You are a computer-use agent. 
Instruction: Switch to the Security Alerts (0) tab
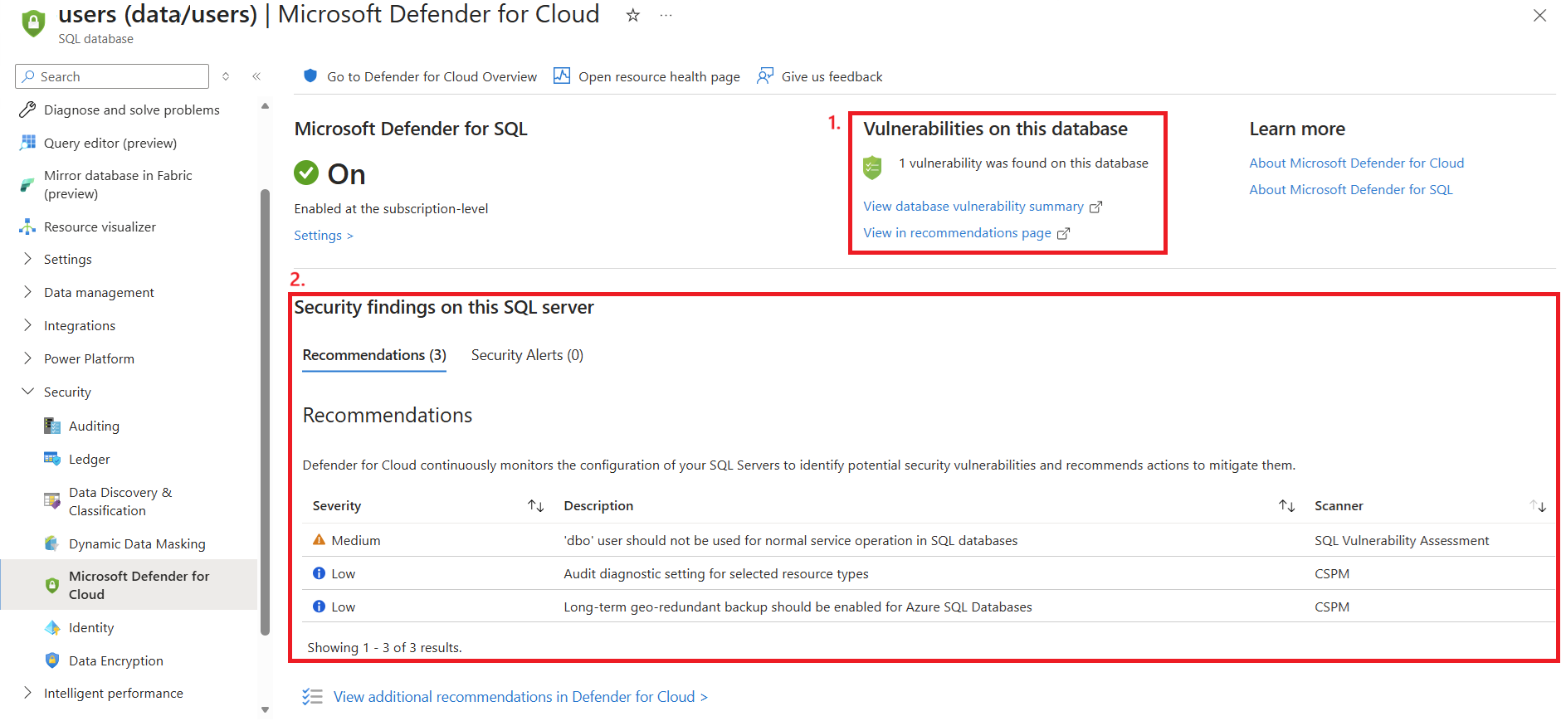[x=527, y=355]
